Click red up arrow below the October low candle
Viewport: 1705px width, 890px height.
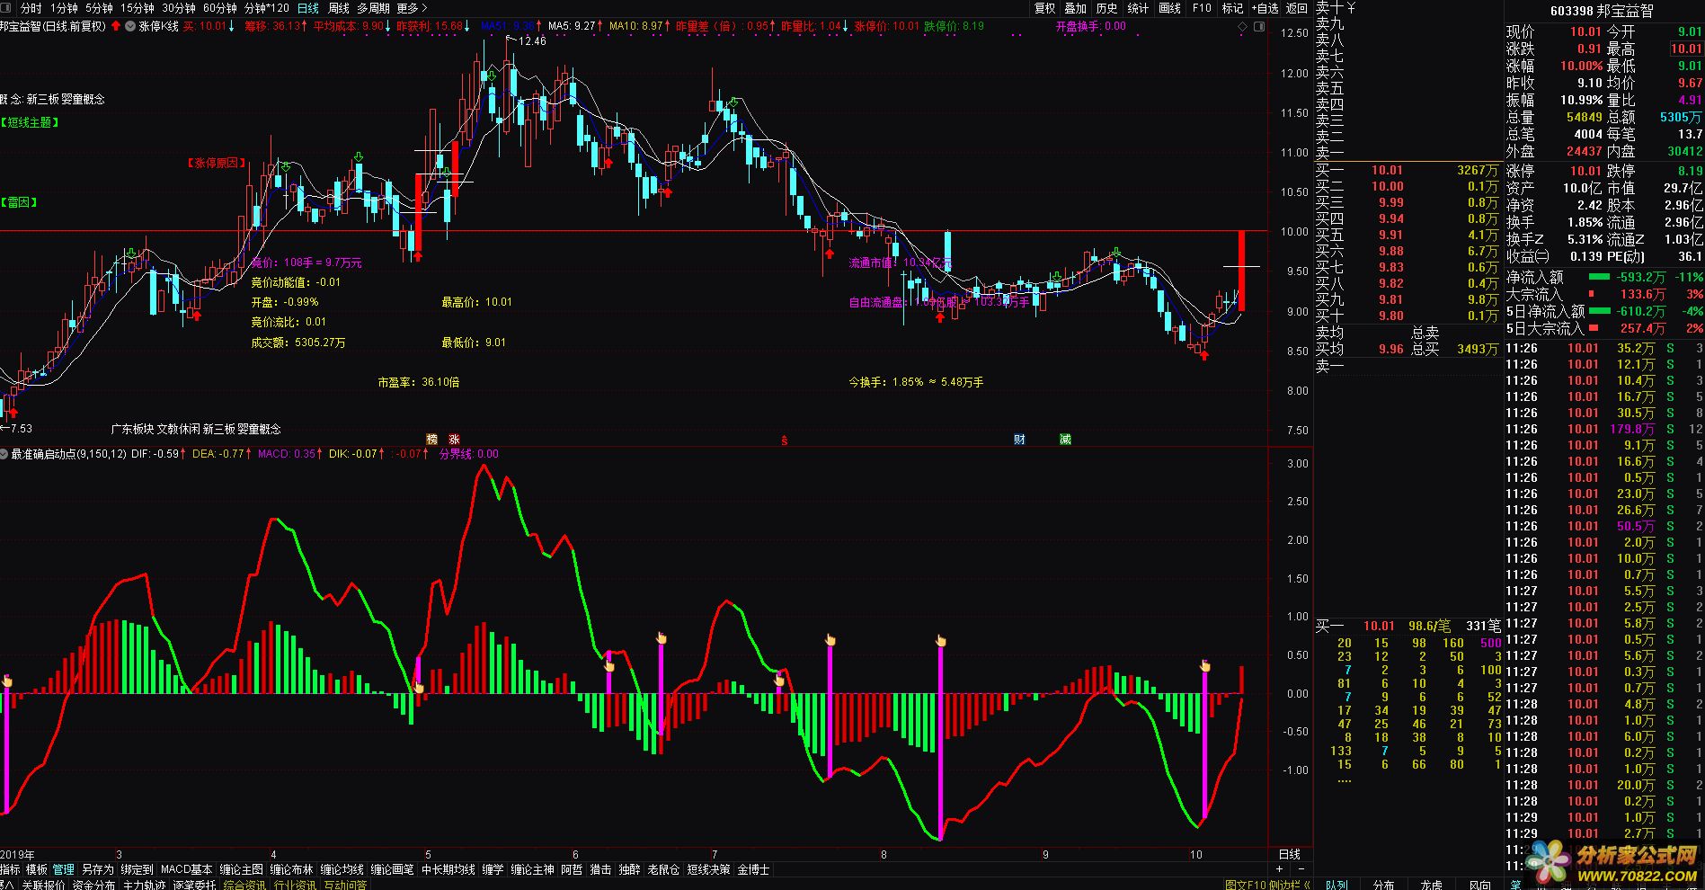click(x=1204, y=356)
